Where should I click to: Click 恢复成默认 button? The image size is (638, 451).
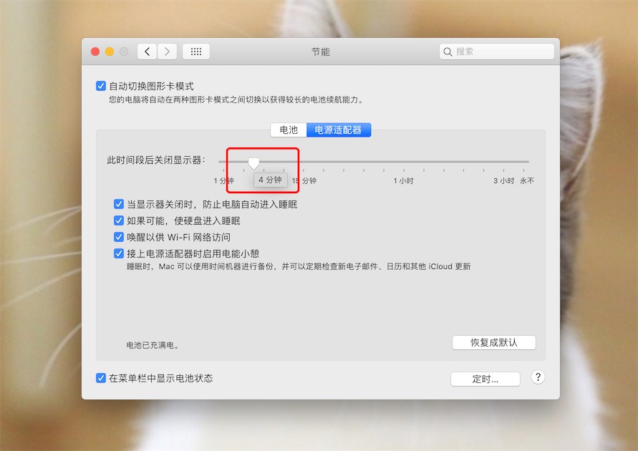pos(493,342)
